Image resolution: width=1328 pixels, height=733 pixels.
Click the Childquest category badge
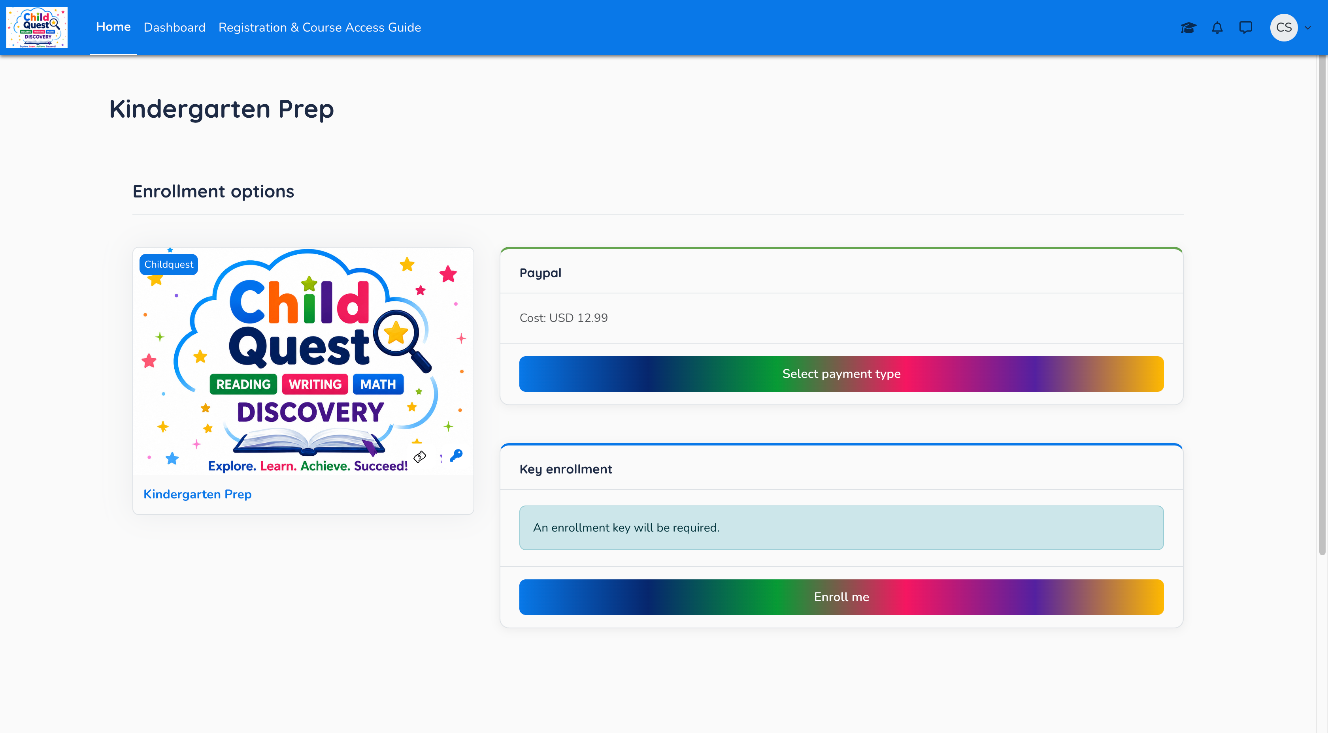[169, 264]
